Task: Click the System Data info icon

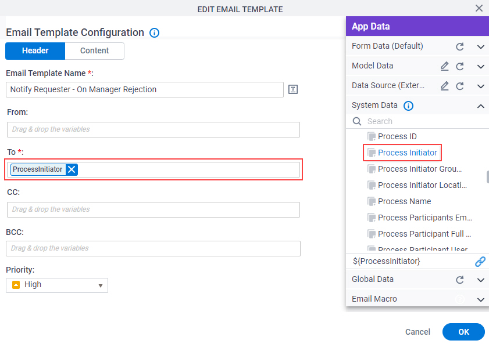Action: pos(408,106)
